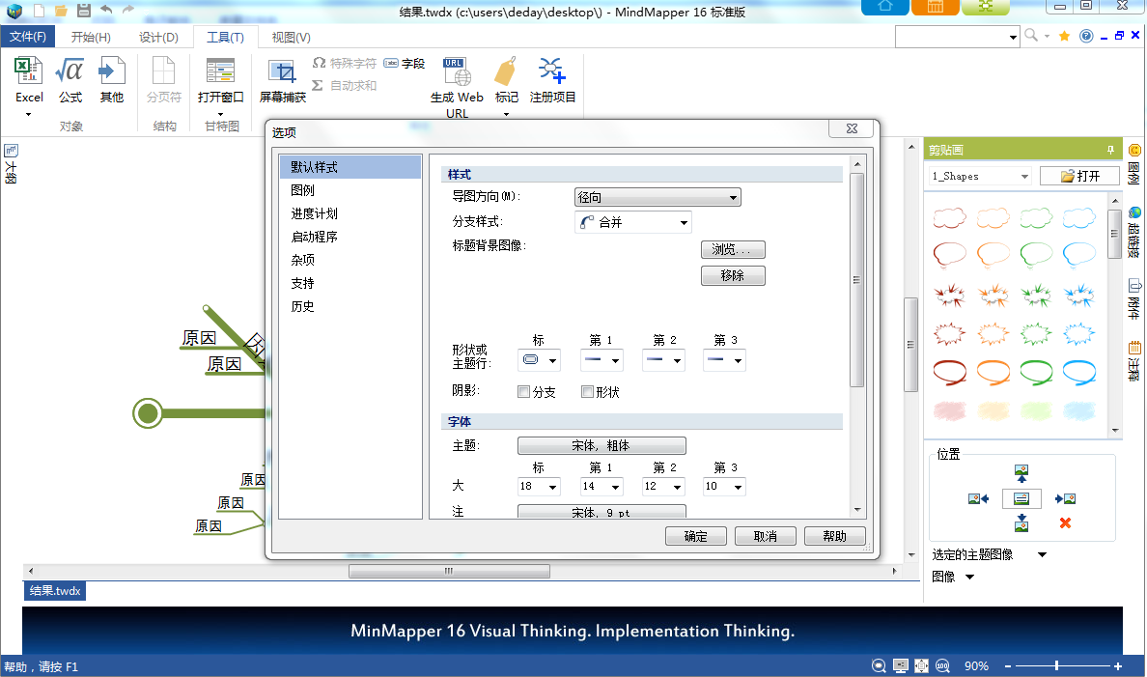
Task: Click the 生成 Web URL icon
Action: coord(457,72)
